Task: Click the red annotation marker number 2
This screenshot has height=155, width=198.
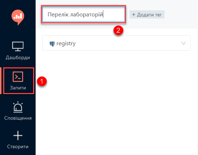Action: coord(118,30)
